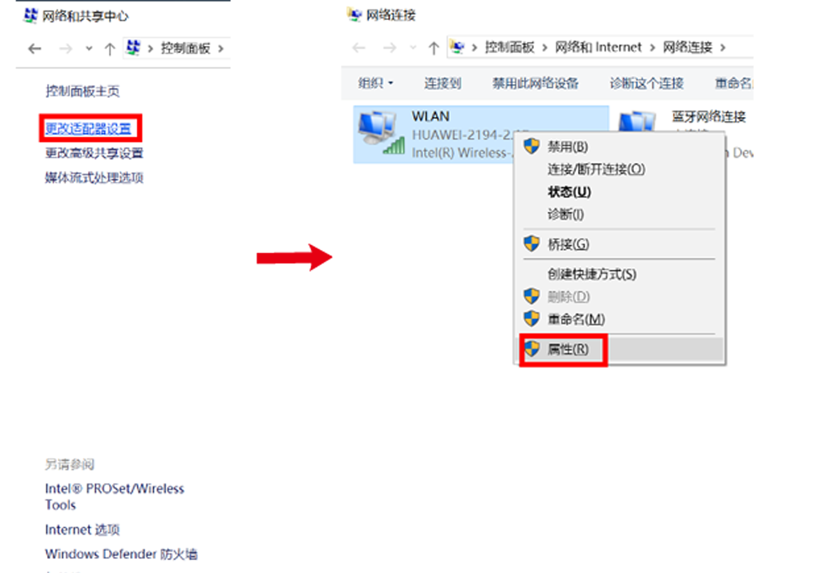Image resolution: width=826 pixels, height=573 pixels.
Task: Choose 属性(R) from context menu
Action: point(568,349)
